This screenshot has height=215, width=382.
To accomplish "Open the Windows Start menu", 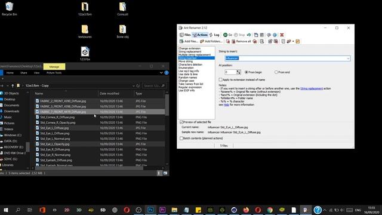I will [x=6, y=210].
